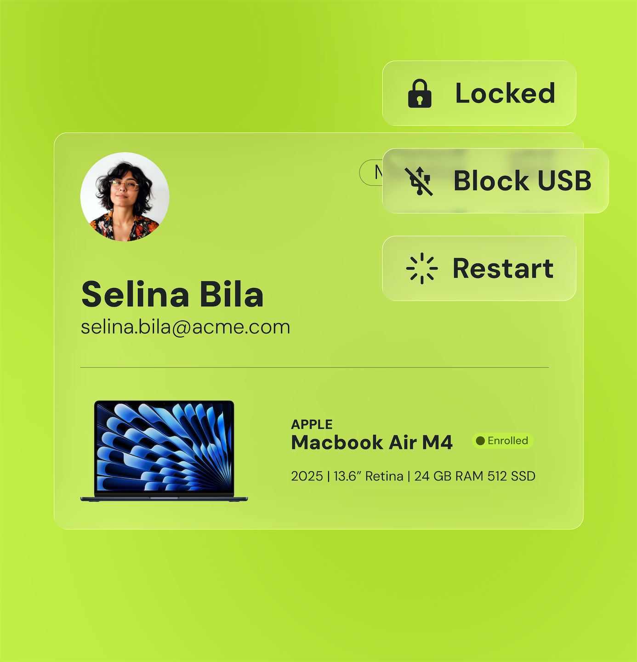Click the Enrolled status badge text

point(508,441)
